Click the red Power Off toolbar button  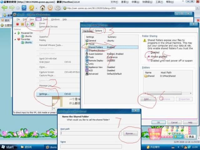click(x=17, y=24)
